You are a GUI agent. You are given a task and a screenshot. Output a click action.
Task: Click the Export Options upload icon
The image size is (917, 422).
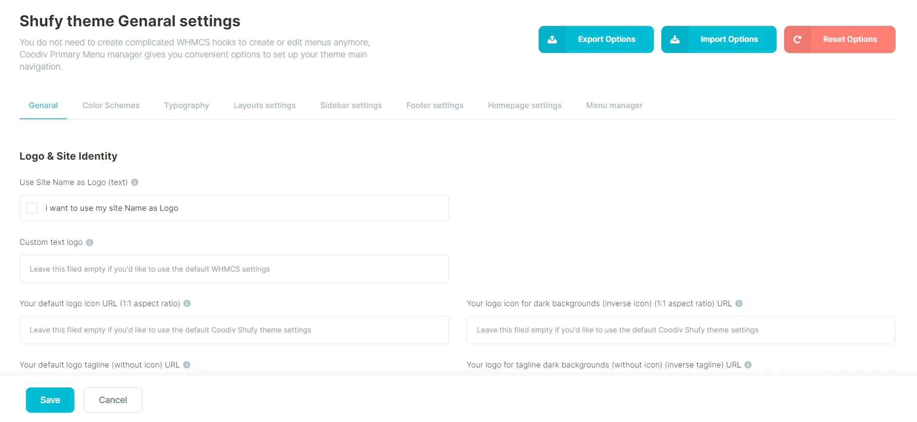click(552, 39)
